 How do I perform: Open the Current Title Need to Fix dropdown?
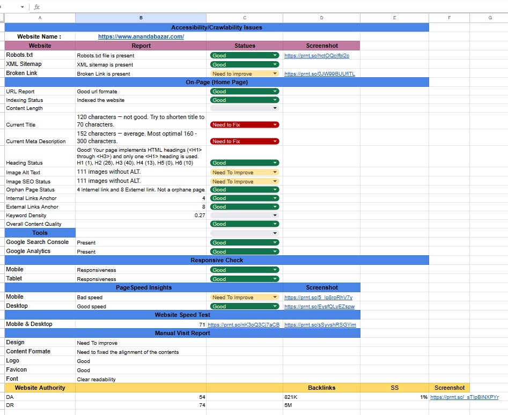tap(245, 124)
